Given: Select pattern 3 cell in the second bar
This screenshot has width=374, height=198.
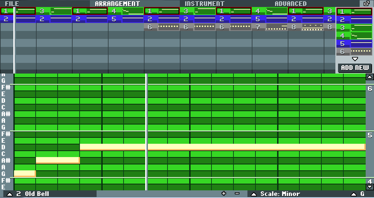Looking at the screenshot, I should click(x=54, y=11).
